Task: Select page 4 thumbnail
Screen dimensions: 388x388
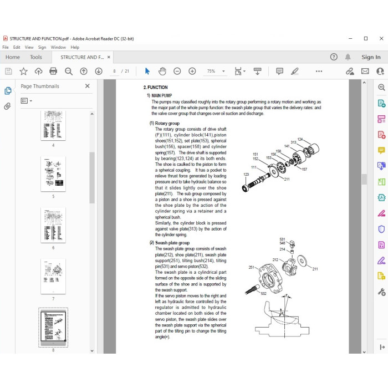Action: click(x=53, y=126)
